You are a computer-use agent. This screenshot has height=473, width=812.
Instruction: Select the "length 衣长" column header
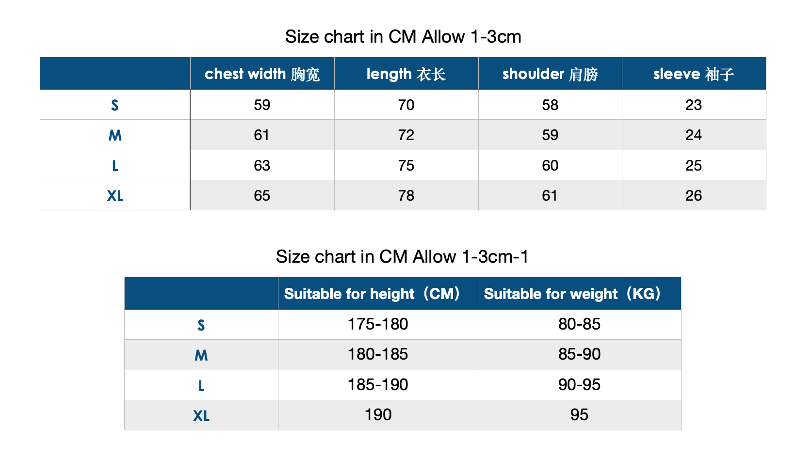tap(406, 74)
